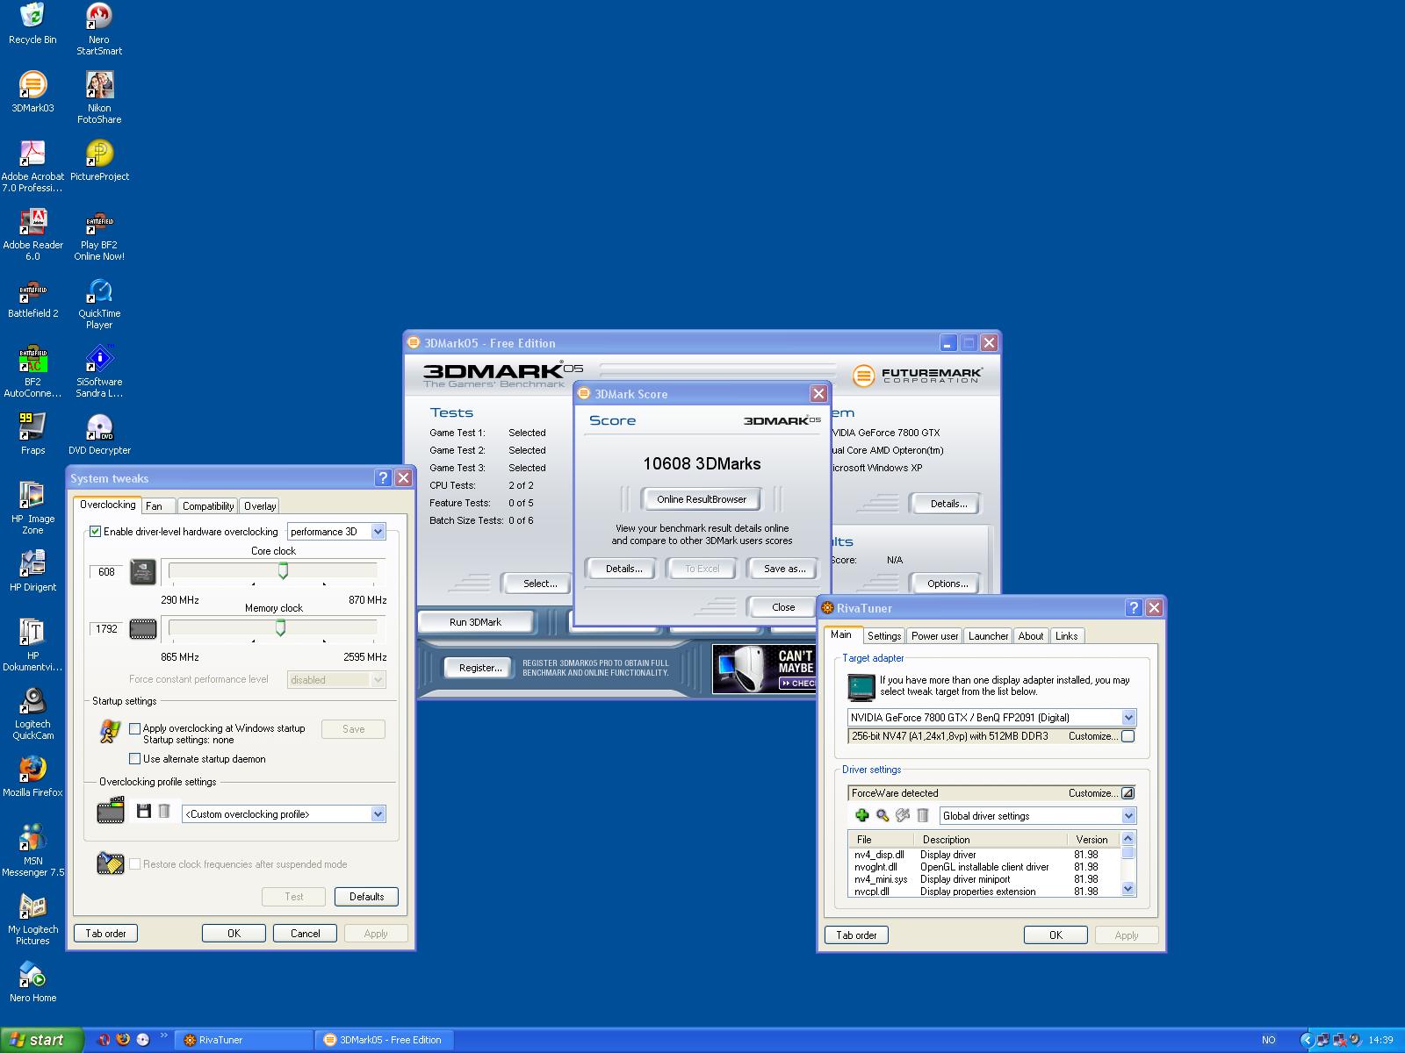Viewport: 1405px width, 1053px height.
Task: Open QuickTime Player desktop icon
Action: [99, 302]
